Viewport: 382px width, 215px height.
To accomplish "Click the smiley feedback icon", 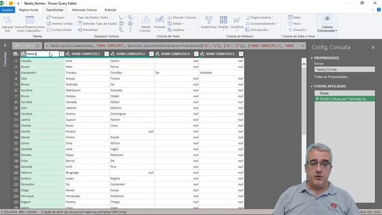I will click(11, 4).
